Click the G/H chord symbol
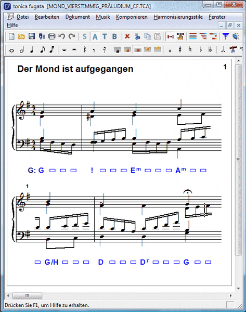 click(51, 262)
